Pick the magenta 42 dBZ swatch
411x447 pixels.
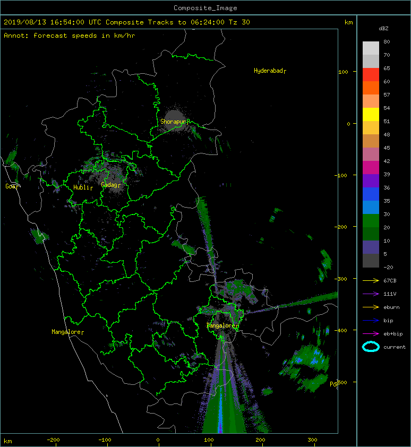click(371, 167)
